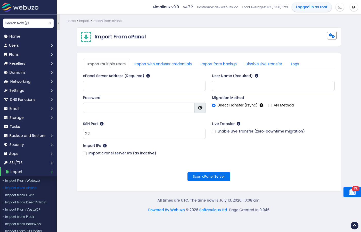Open Import From VestaCP submenu item
361x232 pixels.
[x=23, y=210]
